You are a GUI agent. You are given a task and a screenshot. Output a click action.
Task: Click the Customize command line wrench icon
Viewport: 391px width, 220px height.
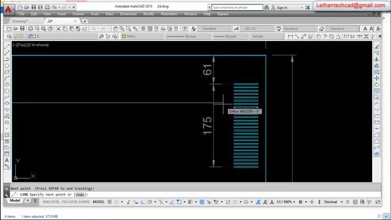[x=7, y=195]
